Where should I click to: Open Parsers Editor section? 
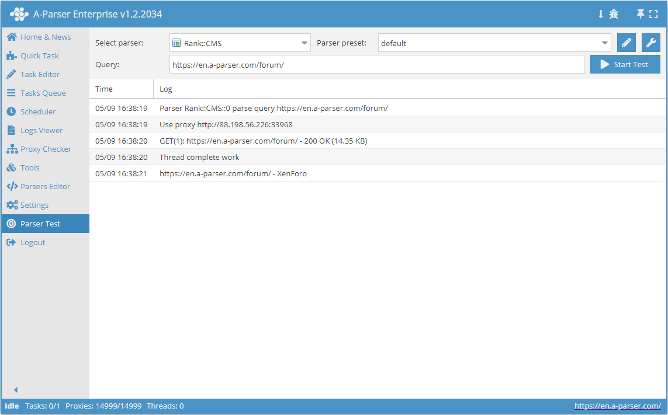coord(45,186)
